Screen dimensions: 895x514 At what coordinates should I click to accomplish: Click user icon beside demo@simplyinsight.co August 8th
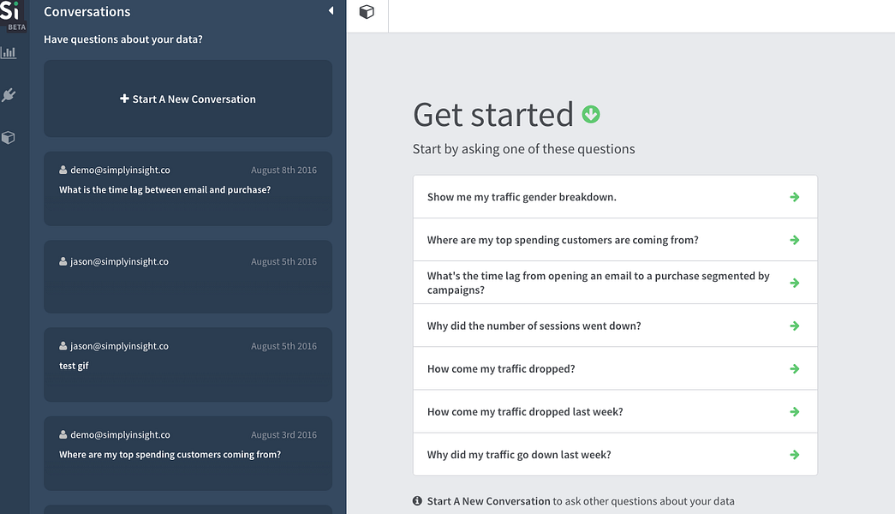click(63, 170)
